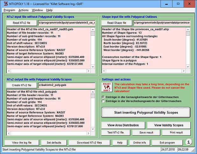Click right arrow of Shape header horizontal scrollbar

pos(184,71)
